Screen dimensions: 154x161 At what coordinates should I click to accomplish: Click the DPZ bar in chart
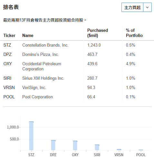click(53, 145)
